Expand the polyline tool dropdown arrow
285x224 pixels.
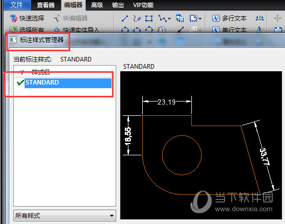tap(169, 18)
